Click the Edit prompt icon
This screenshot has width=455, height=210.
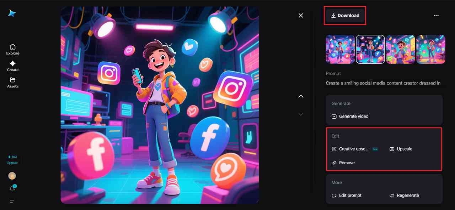coord(334,195)
